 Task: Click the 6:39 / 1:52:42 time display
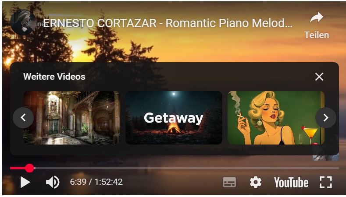click(96, 182)
